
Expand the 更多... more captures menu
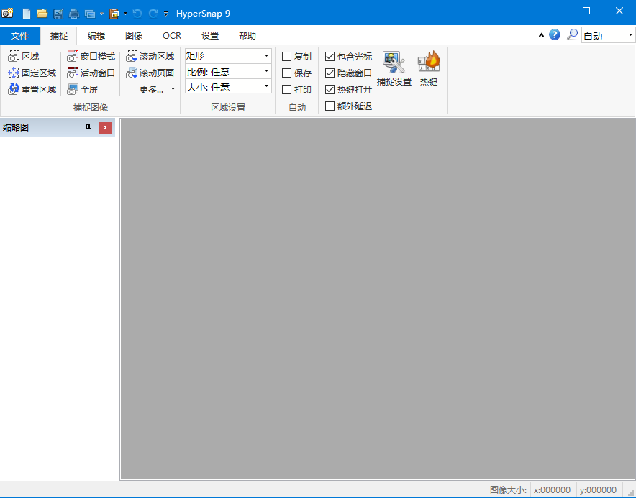pyautogui.click(x=157, y=89)
